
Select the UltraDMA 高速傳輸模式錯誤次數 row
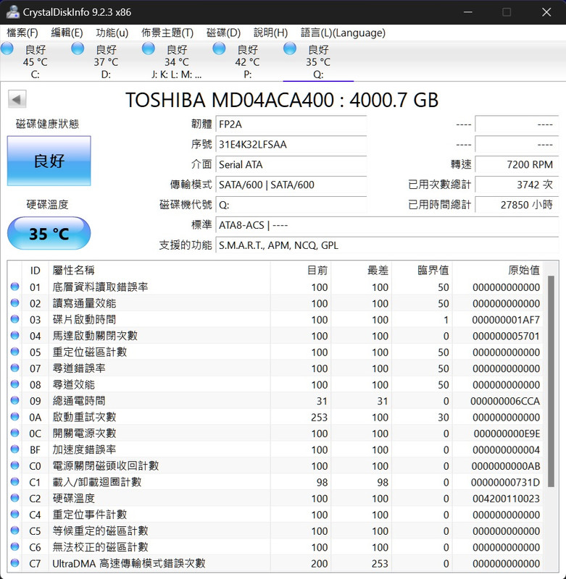[275, 563]
